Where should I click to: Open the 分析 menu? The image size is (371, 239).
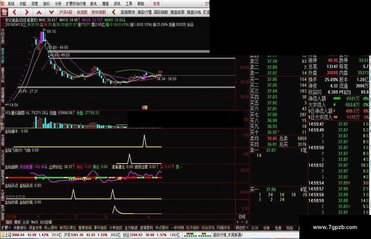pyautogui.click(x=58, y=3)
